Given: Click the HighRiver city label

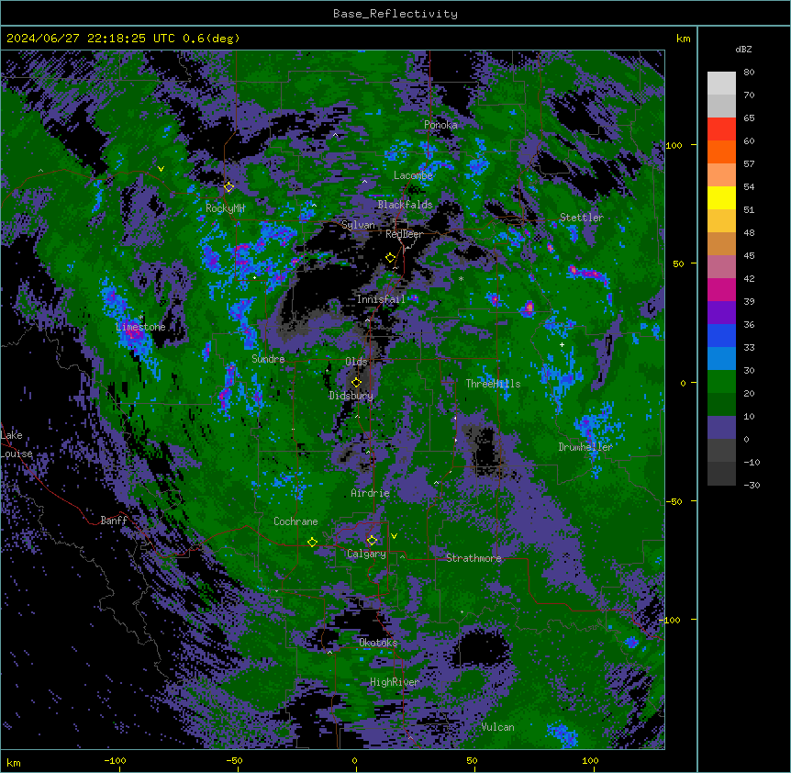Looking at the screenshot, I should [395, 682].
